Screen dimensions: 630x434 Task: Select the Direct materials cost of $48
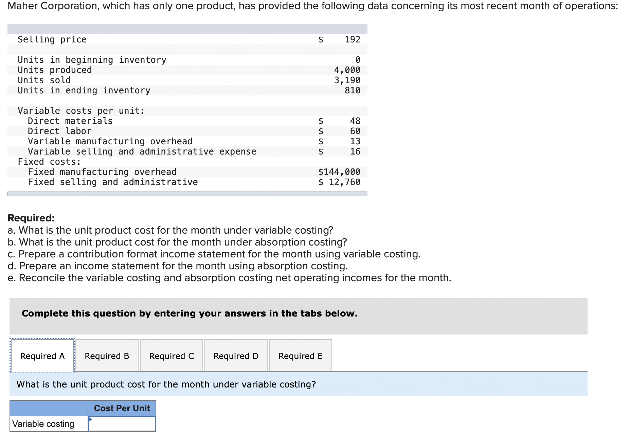click(x=355, y=121)
